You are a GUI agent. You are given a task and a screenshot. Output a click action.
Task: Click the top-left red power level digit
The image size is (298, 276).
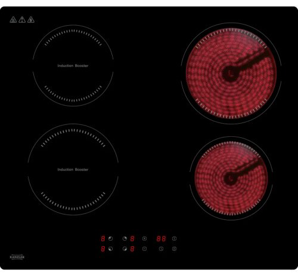pyautogui.click(x=103, y=238)
